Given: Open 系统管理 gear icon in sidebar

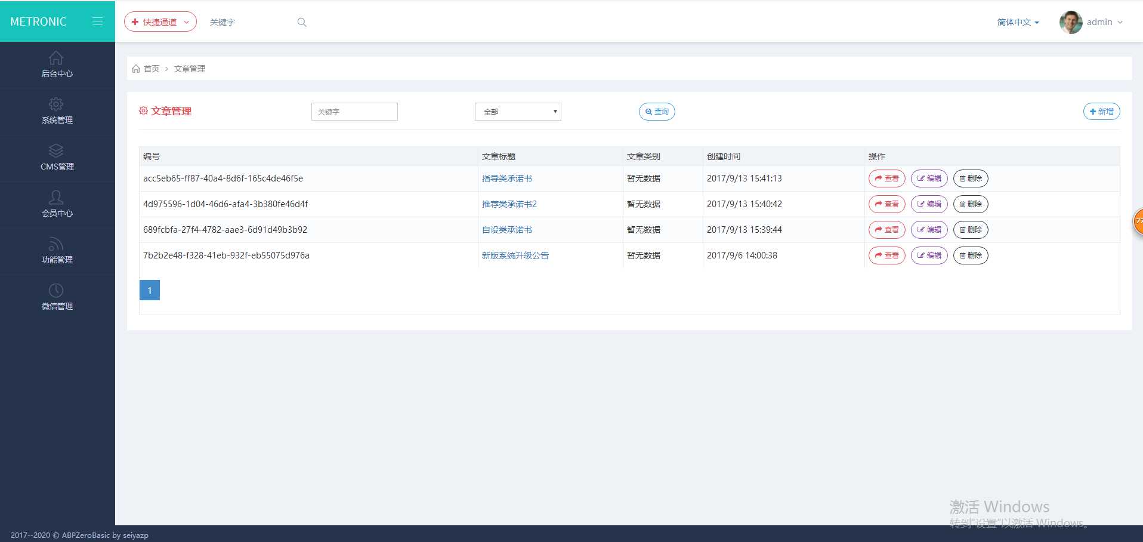Looking at the screenshot, I should click(56, 104).
